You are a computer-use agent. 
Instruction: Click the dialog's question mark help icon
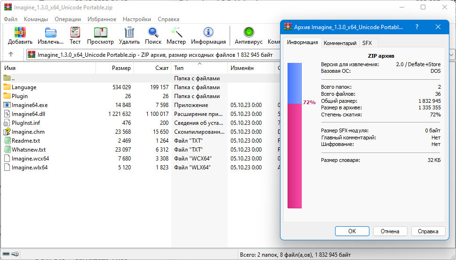(x=417, y=27)
